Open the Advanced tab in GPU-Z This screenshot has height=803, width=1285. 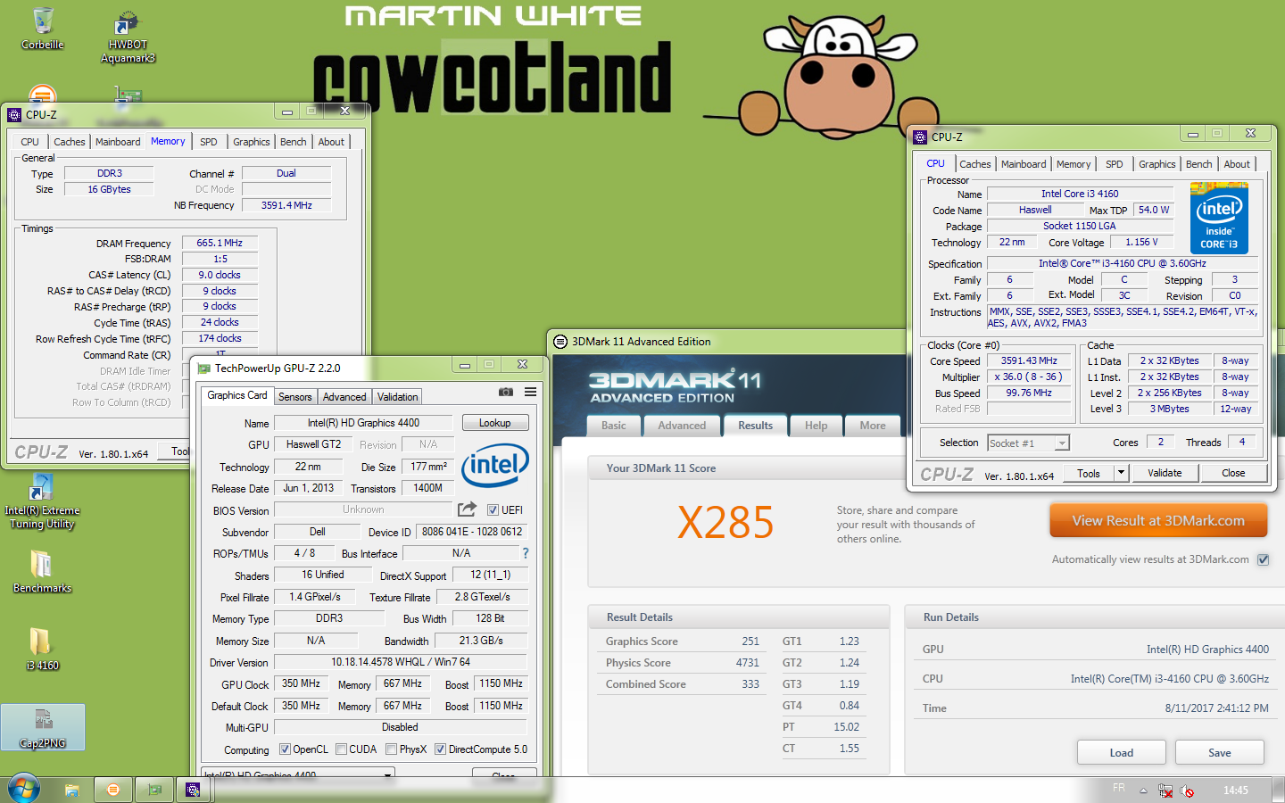[x=344, y=397]
